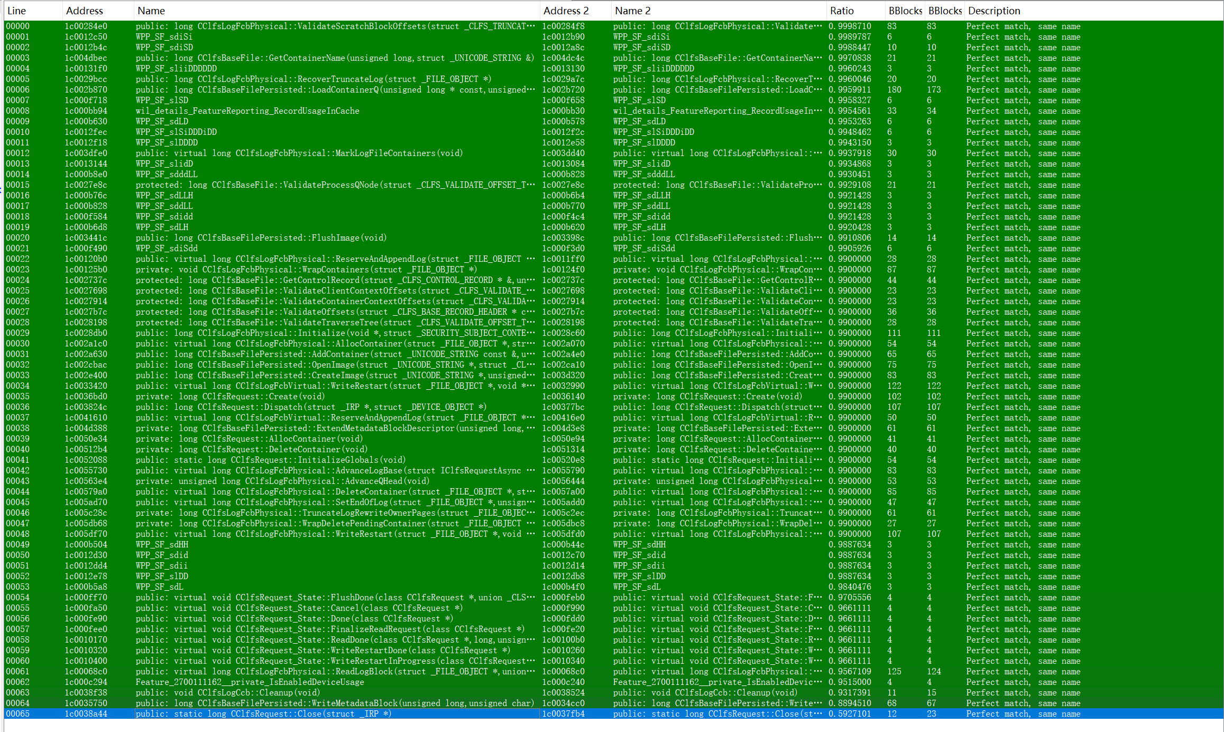This screenshot has height=732, width=1224.
Task: Click row 00062 Feature_2700111162 IsEnabledDeviceUsage
Action: click(250, 682)
